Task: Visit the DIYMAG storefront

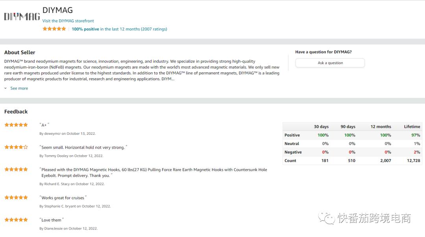Action: [x=68, y=21]
